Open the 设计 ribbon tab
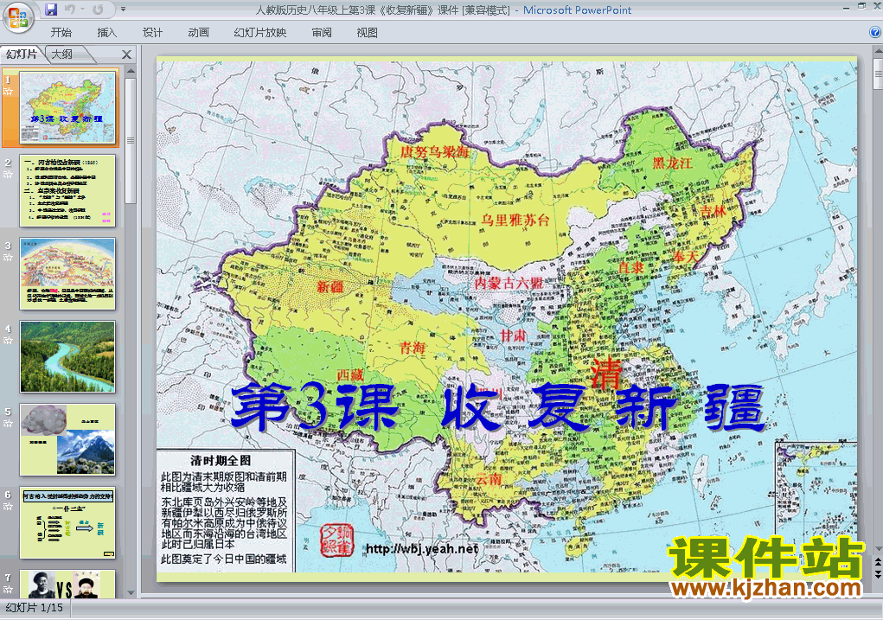The width and height of the screenshot is (883, 620). point(152,33)
